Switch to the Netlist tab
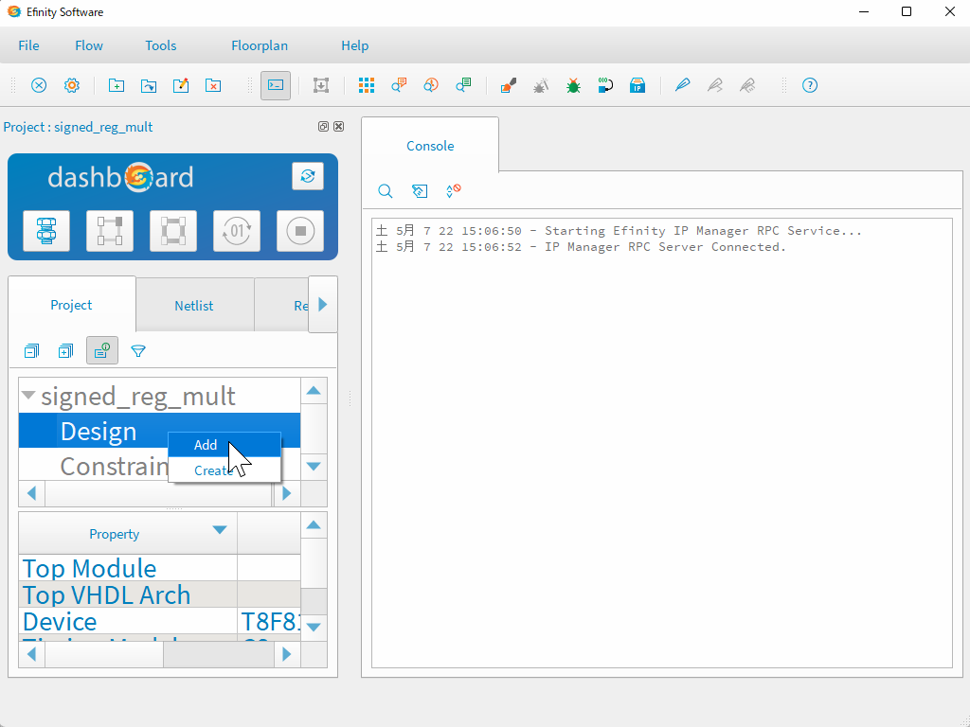Image resolution: width=970 pixels, height=727 pixels. pyautogui.click(x=193, y=306)
